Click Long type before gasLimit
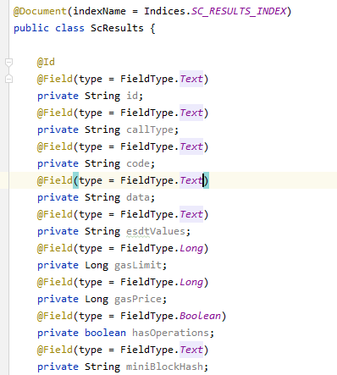Viewport: 337px width, 375px height. [97, 265]
